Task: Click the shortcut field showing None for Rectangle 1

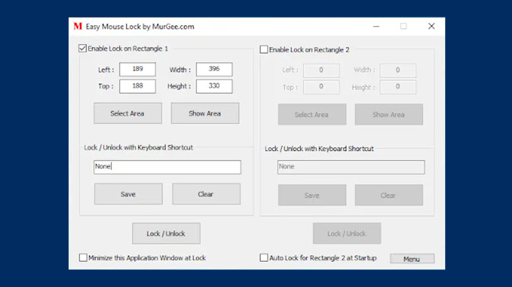Action: 167,167
